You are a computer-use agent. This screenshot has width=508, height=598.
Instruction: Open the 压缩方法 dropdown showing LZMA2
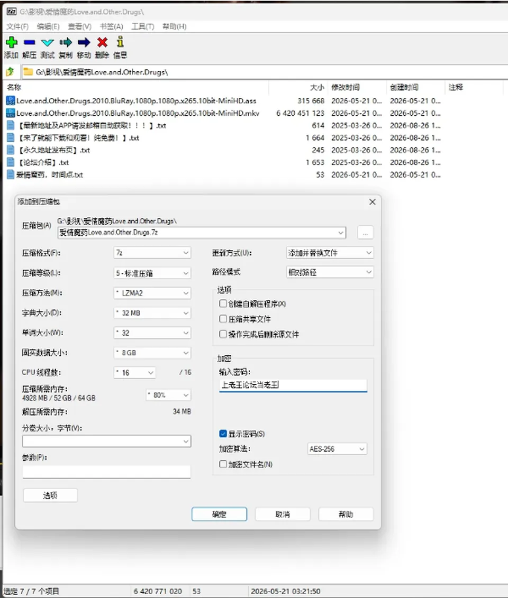[x=152, y=293]
